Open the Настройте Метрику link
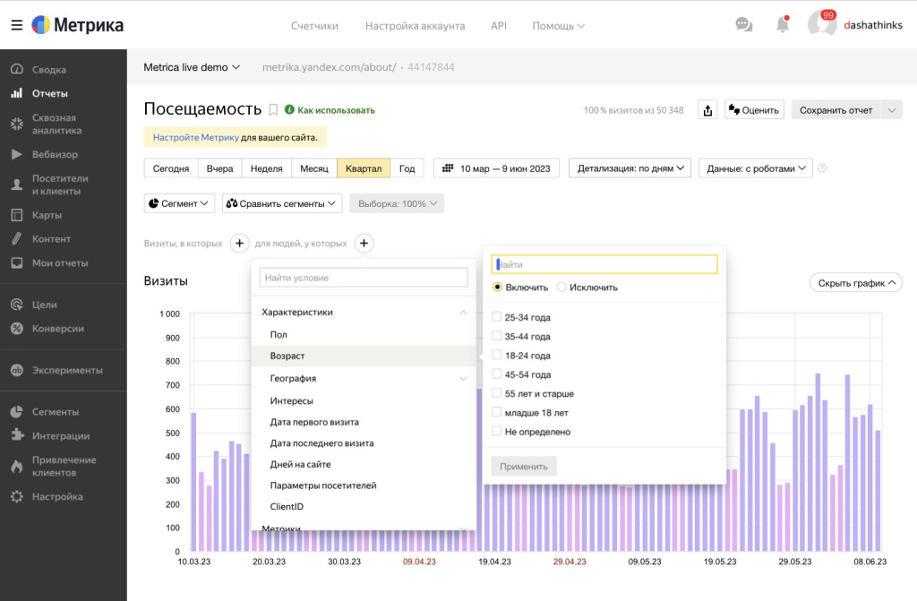Image resolution: width=917 pixels, height=601 pixels. (x=195, y=138)
